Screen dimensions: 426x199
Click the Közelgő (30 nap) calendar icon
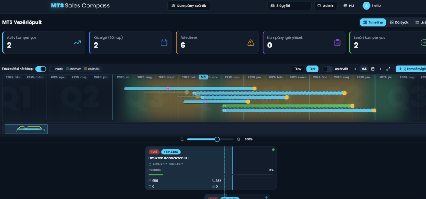point(164,42)
